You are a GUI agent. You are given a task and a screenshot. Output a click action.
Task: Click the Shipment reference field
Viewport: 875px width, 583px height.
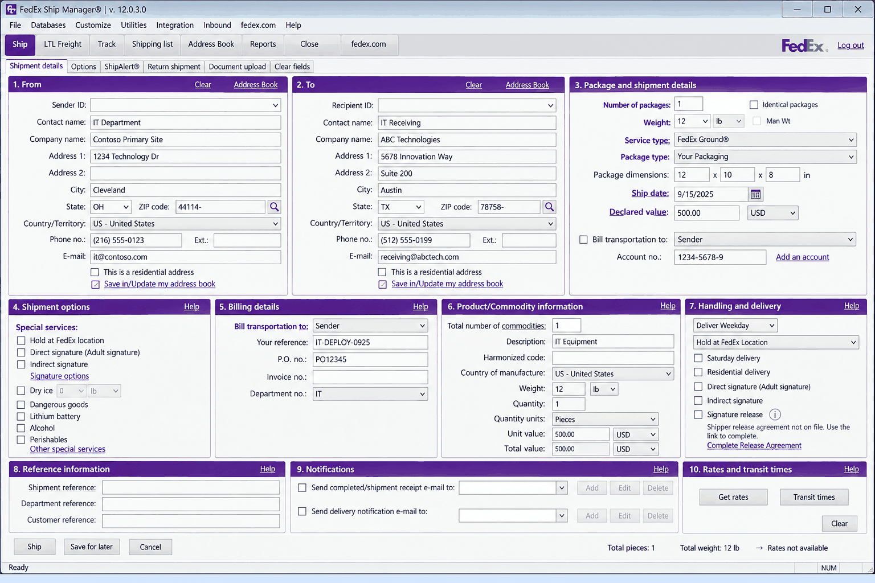(191, 487)
